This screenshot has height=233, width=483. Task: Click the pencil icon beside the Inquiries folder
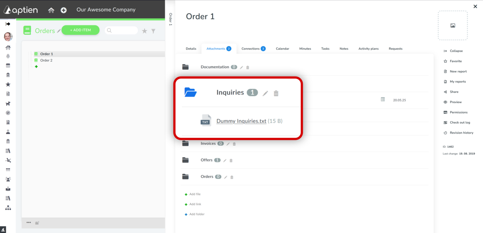click(x=265, y=93)
